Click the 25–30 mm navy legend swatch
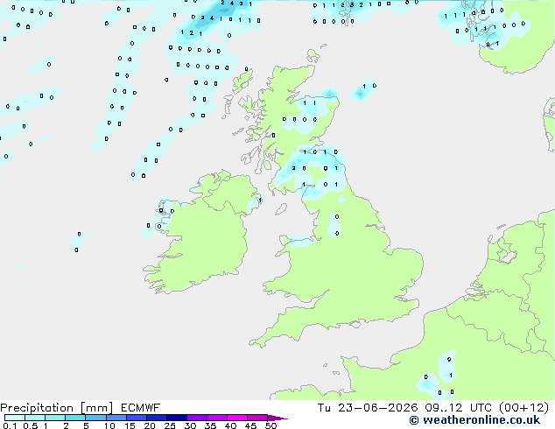Viewport: 555px width, 429px height. [x=176, y=418]
